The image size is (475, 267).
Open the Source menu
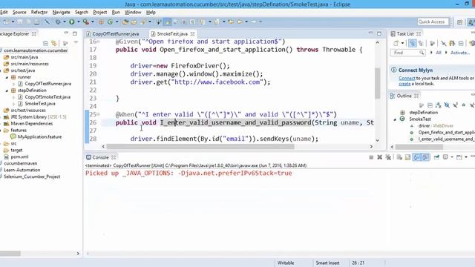click(x=19, y=12)
